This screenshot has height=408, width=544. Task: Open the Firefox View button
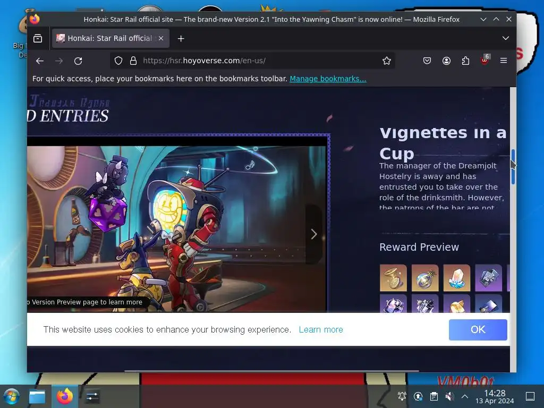click(38, 38)
